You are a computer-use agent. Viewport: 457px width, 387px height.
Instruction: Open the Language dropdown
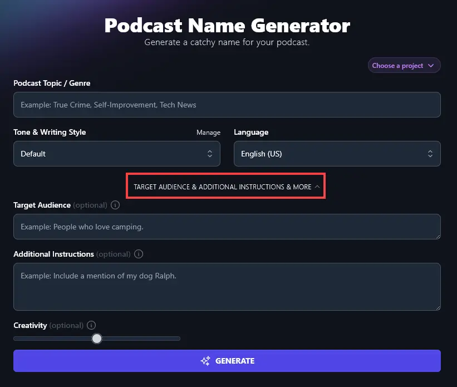(x=337, y=154)
